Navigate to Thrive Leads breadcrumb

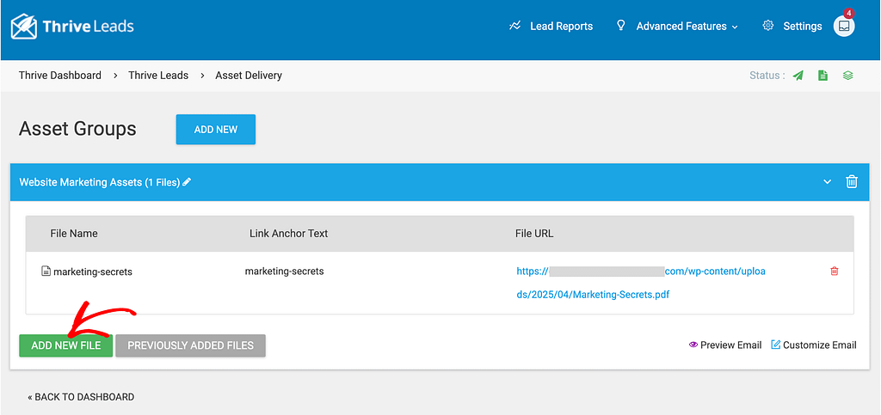pyautogui.click(x=158, y=75)
